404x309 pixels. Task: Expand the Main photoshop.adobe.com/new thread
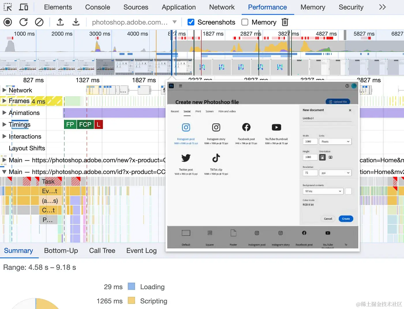tap(4, 160)
